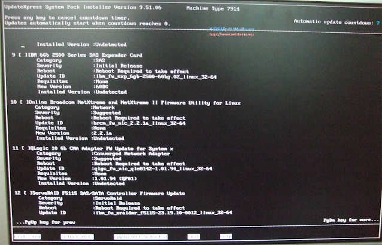This screenshot has width=382, height=245.
Task: Click Installed Version 'Undetected' for item 10
Action: tap(109, 138)
